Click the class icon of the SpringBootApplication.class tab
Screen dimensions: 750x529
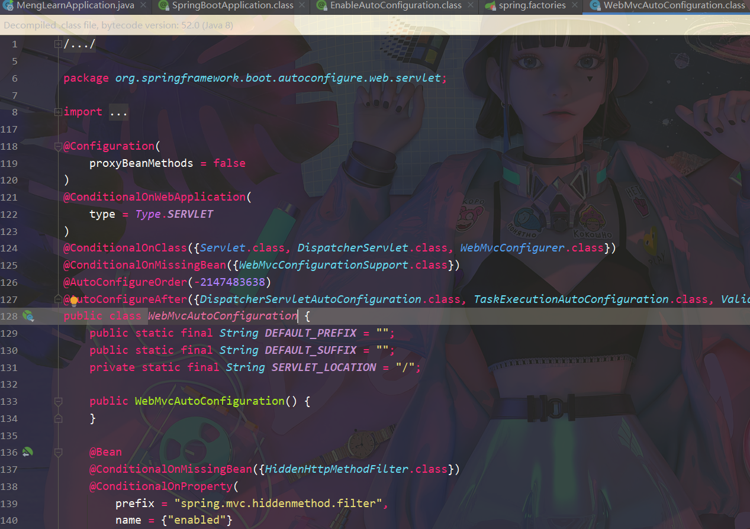[x=163, y=5]
